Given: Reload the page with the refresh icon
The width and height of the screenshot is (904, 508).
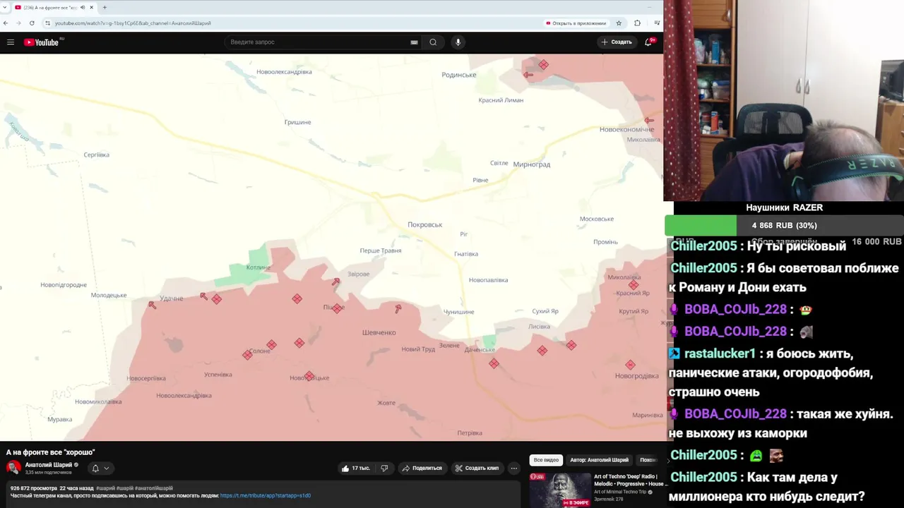Looking at the screenshot, I should [32, 23].
